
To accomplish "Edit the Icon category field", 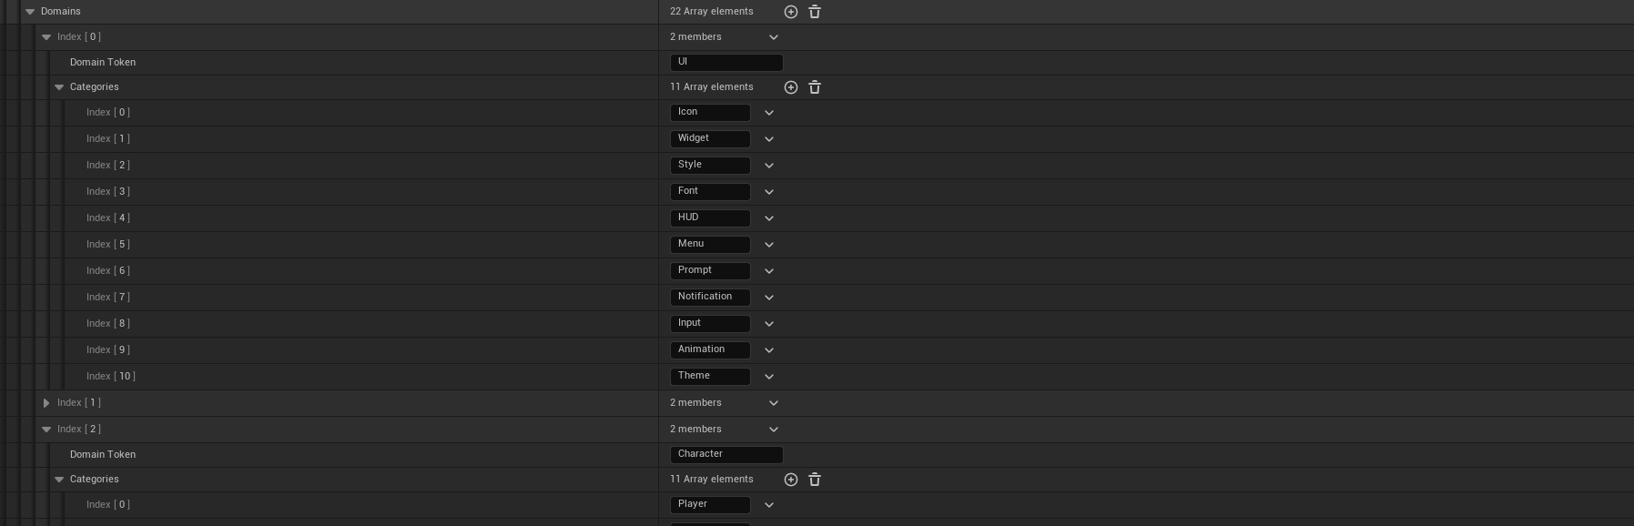I will pos(710,113).
